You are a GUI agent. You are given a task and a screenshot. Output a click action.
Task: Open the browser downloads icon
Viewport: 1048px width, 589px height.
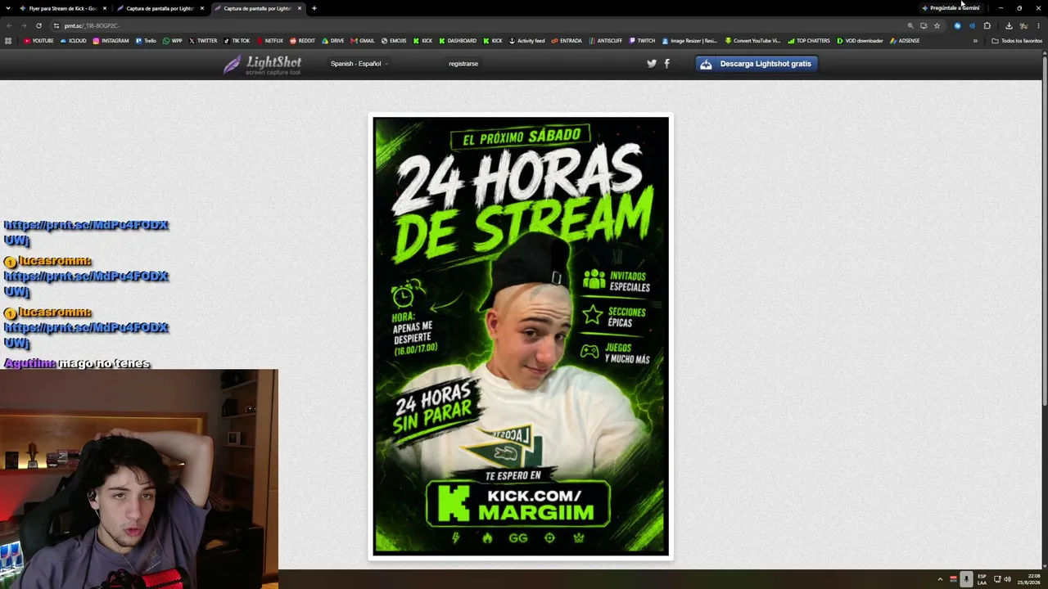1009,25
